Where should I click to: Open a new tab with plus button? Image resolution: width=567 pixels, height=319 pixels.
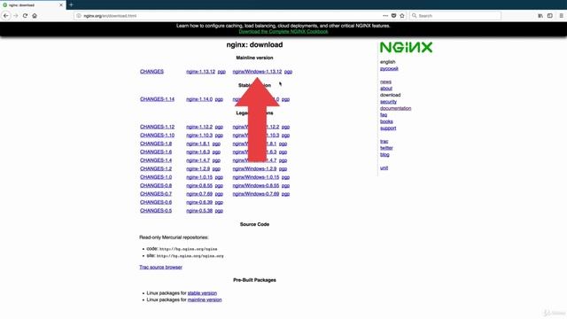71,4
